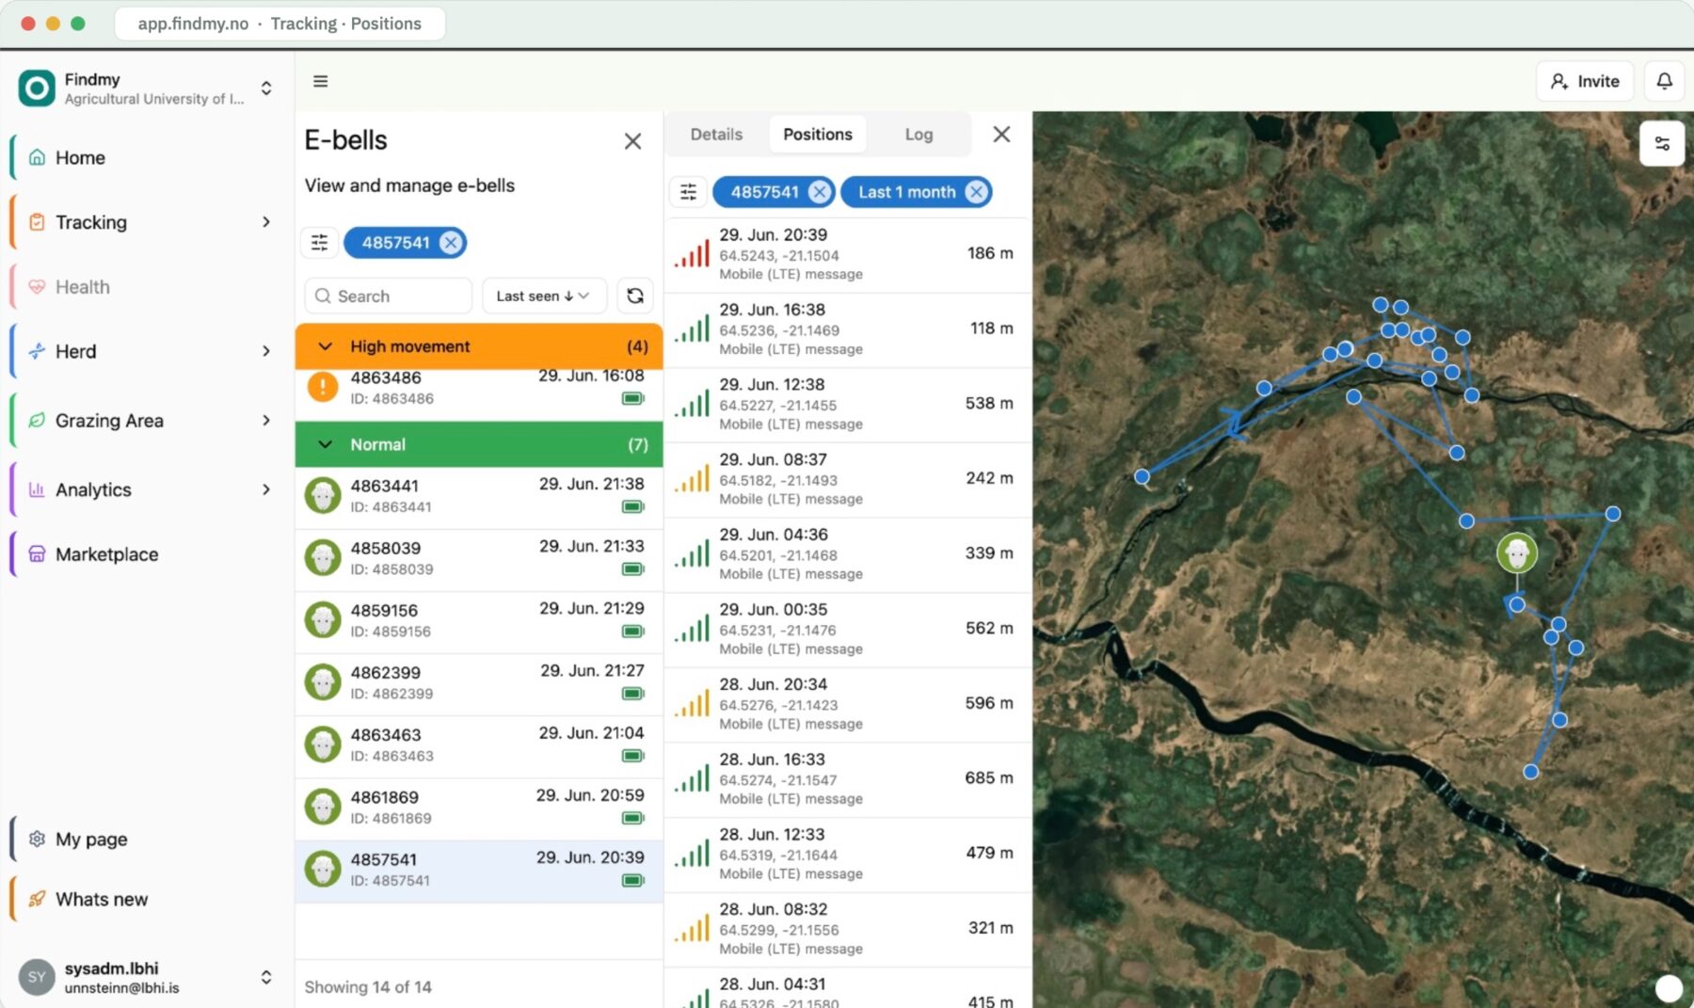The width and height of the screenshot is (1694, 1008).
Task: Open E-bells filter options icon
Action: tap(320, 243)
